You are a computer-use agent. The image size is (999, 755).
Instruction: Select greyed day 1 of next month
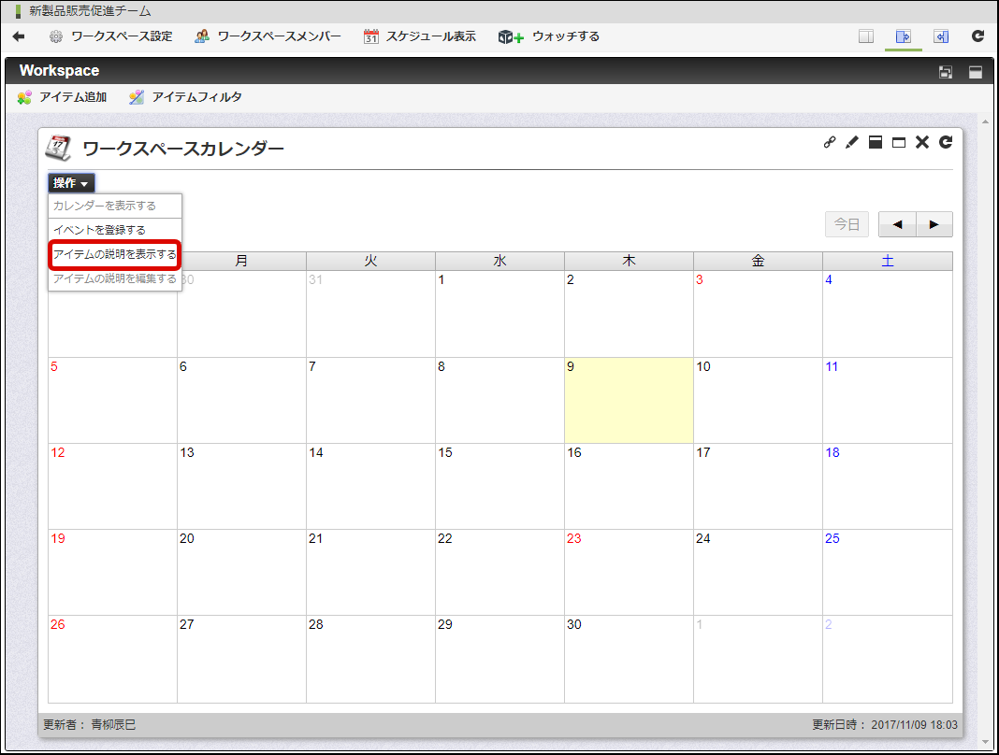pos(758,660)
